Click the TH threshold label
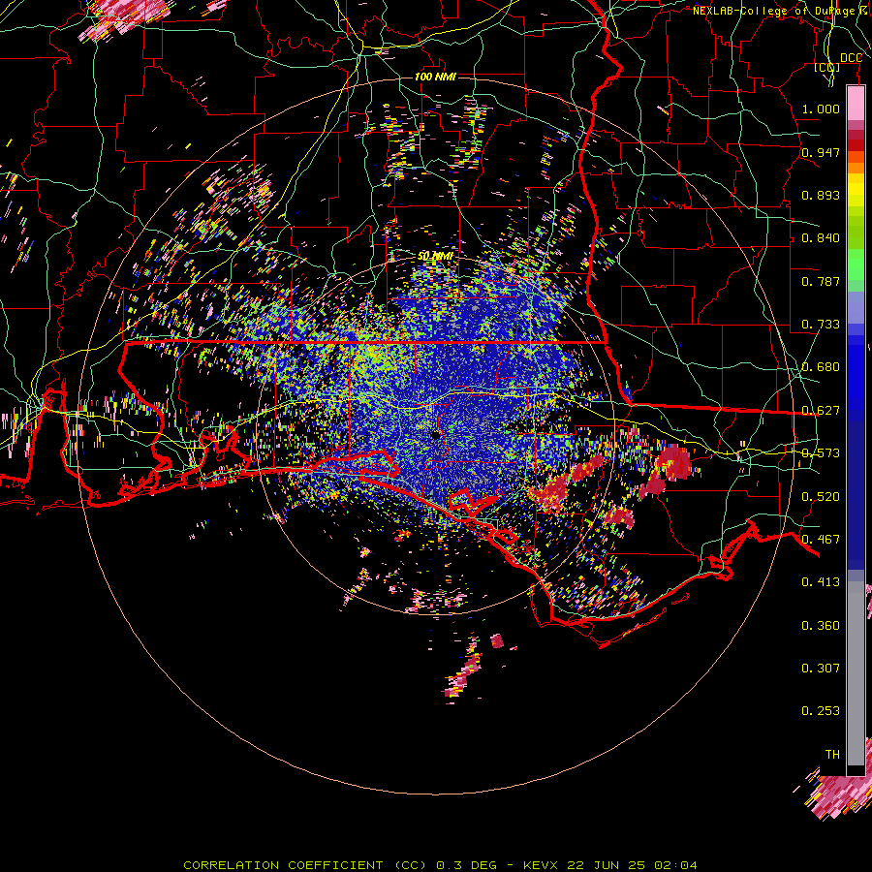 pyautogui.click(x=832, y=754)
